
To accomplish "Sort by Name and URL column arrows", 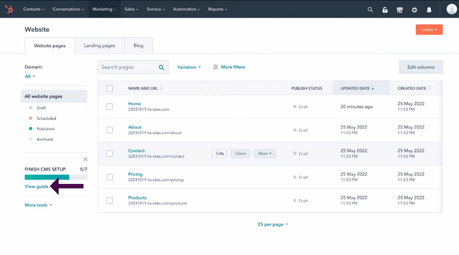I will pyautogui.click(x=161, y=88).
